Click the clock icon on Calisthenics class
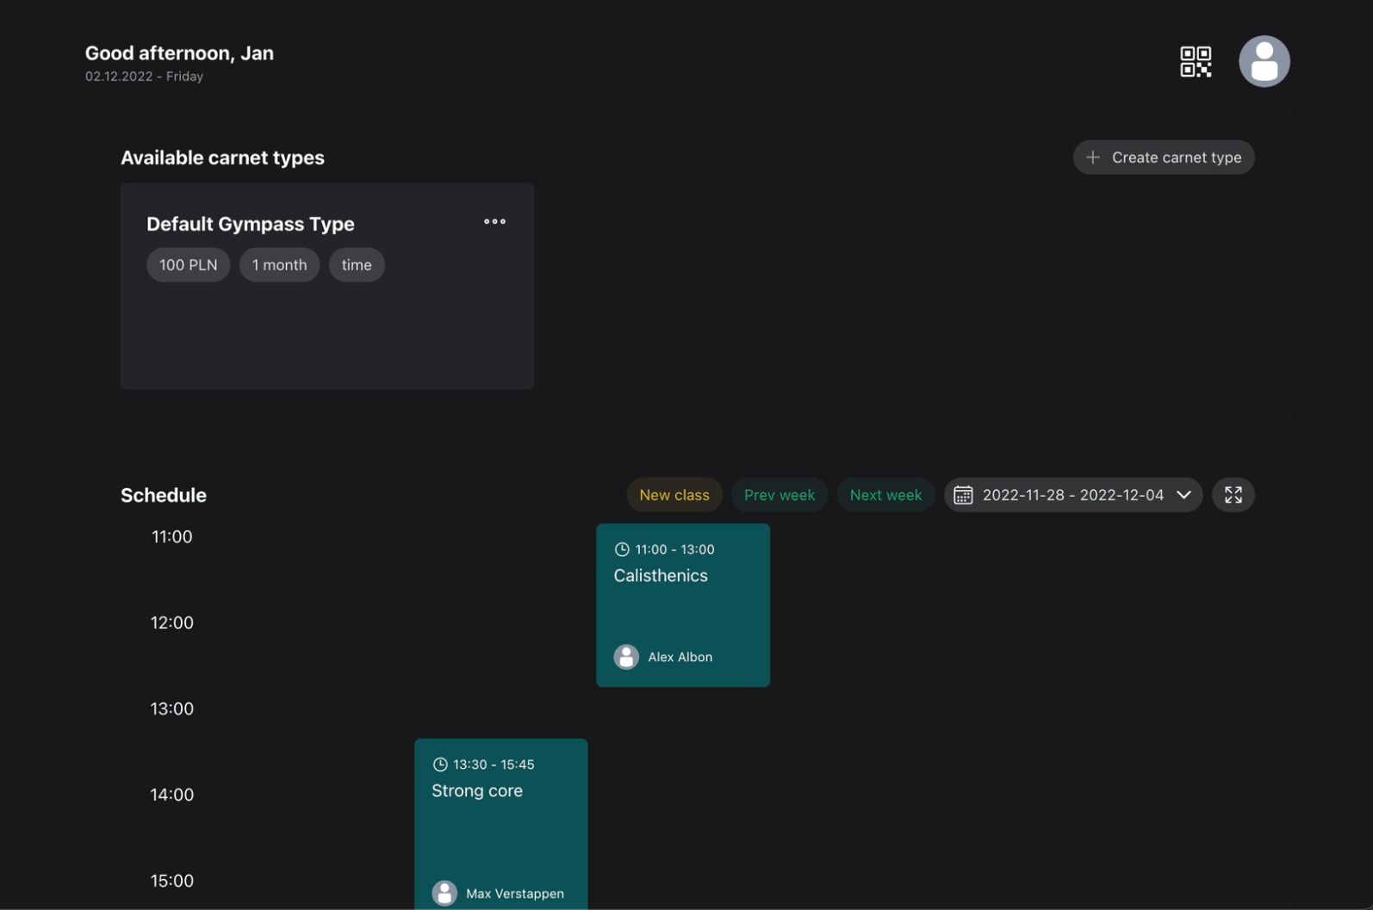This screenshot has height=910, width=1373. [x=622, y=549]
